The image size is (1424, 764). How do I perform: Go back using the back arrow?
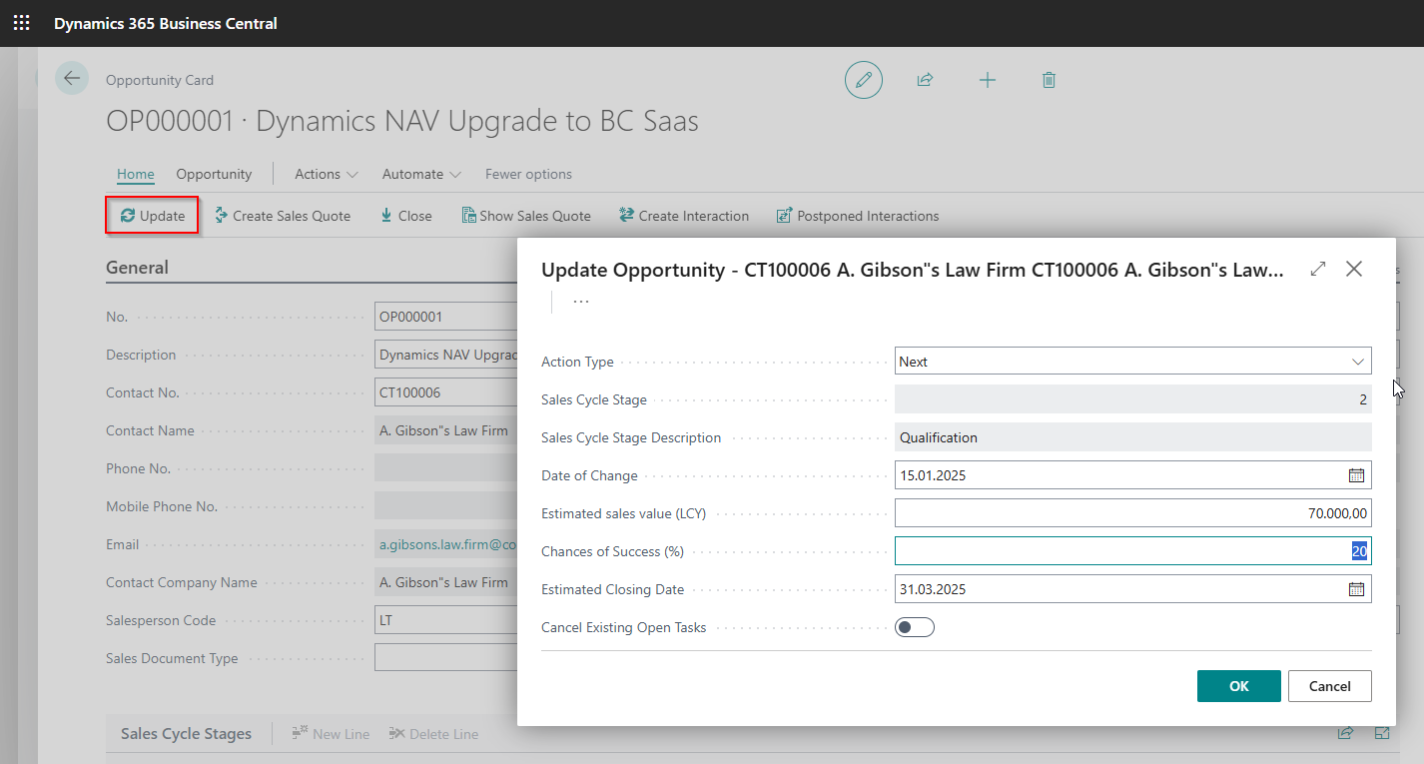tap(72, 78)
